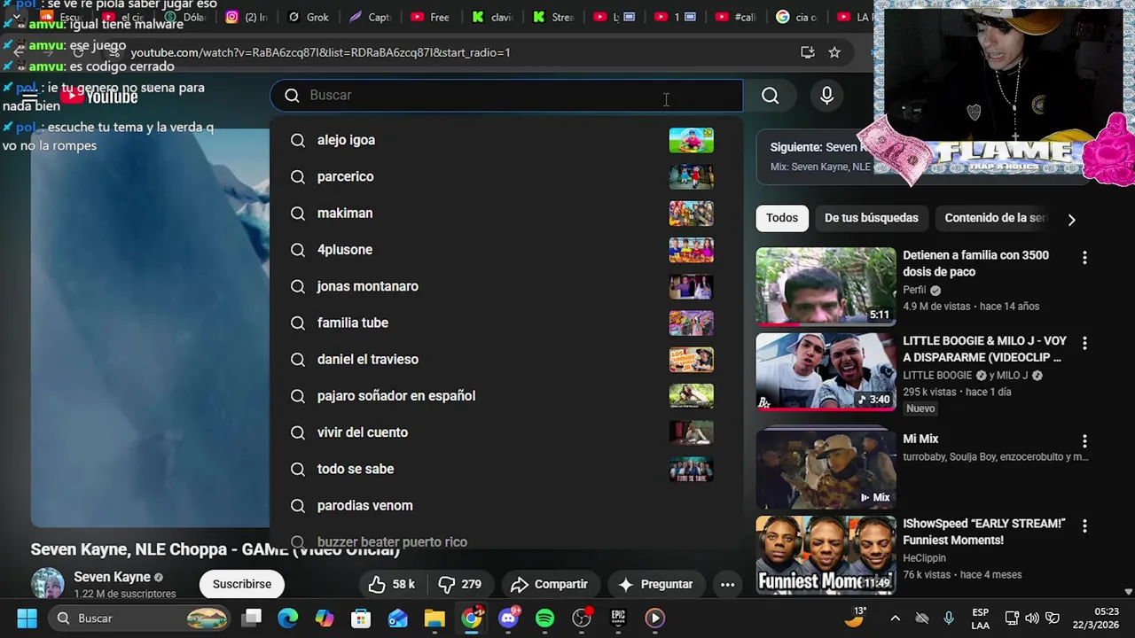Viewport: 1135px width, 638px height.
Task: Open Task View on taskbar
Action: 253,618
